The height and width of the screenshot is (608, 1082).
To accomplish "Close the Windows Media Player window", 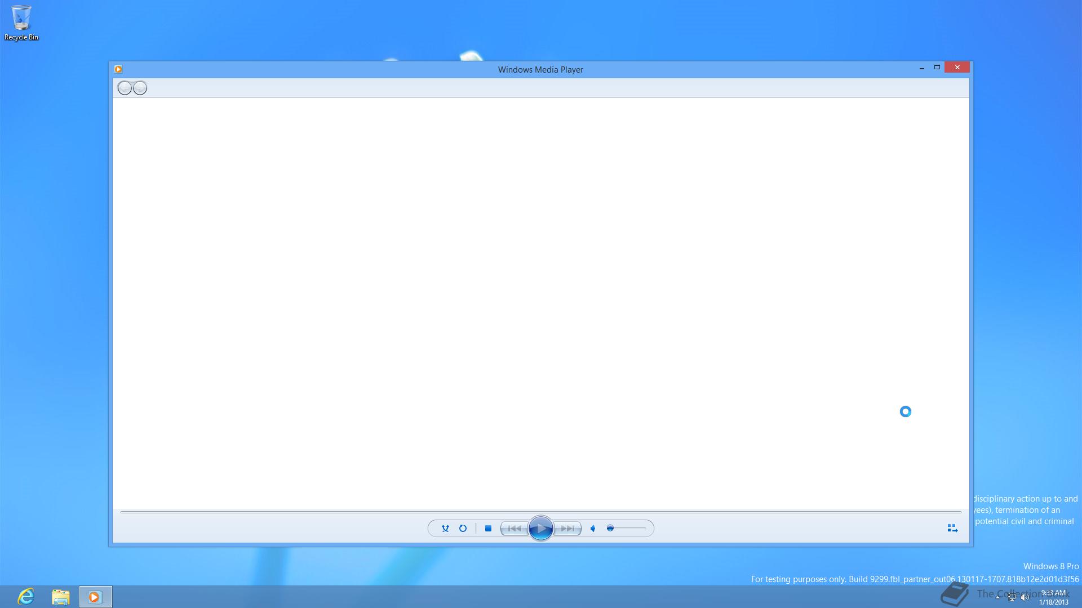I will [957, 68].
